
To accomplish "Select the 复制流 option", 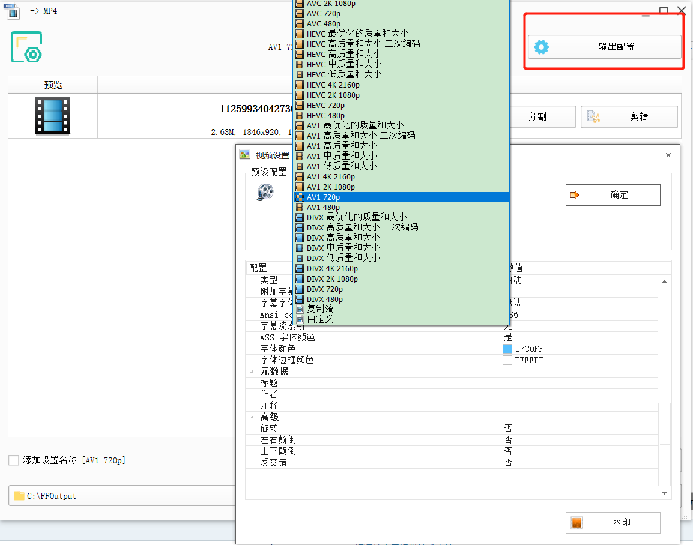I will pos(401,309).
